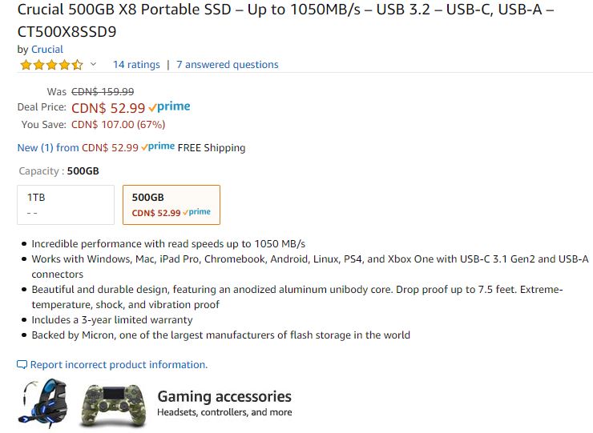Click the Prime badge next to FREE Shipping
Screen dimensions: 593x433
[159, 147]
